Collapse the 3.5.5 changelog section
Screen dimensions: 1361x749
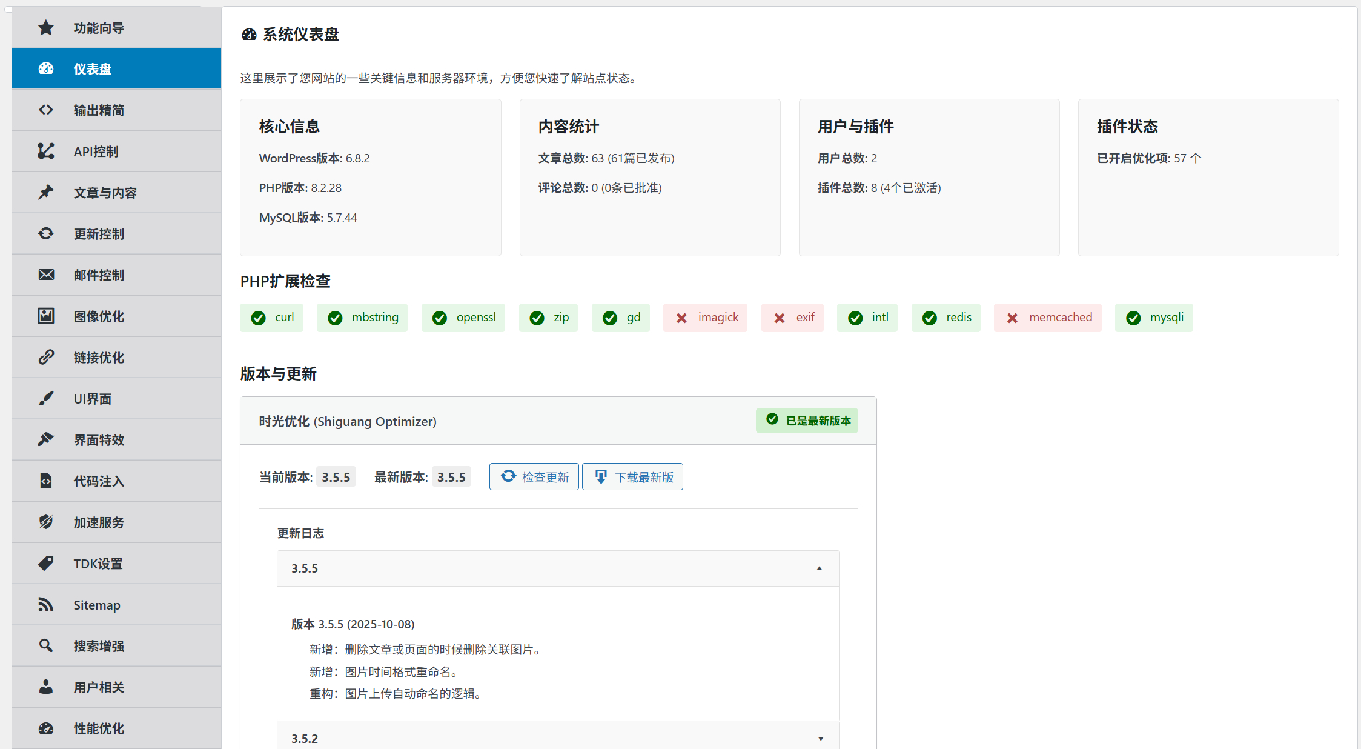tap(558, 568)
